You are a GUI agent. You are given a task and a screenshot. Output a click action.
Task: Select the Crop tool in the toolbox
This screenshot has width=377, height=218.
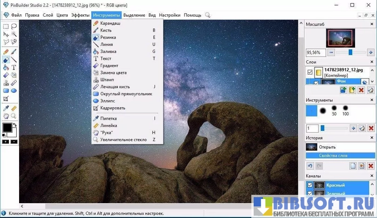point(6,98)
